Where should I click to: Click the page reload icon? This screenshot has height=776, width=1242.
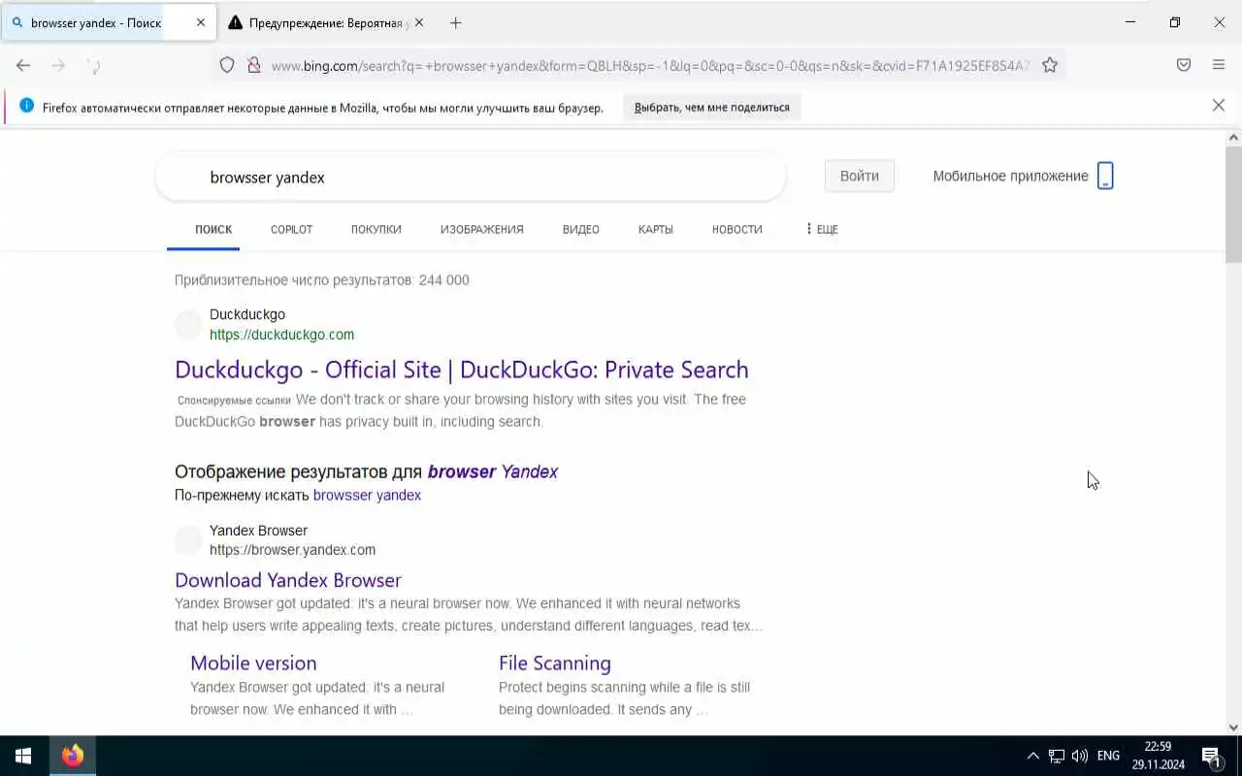(x=94, y=65)
